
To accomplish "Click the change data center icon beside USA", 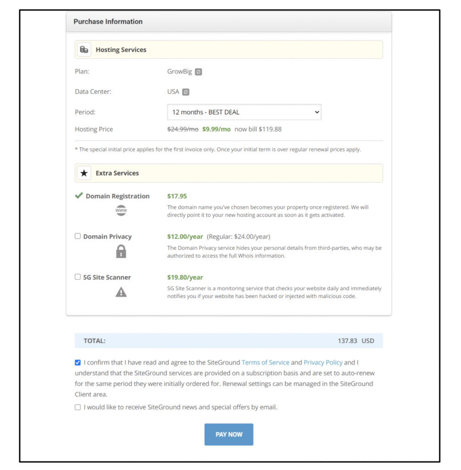I will (x=185, y=92).
